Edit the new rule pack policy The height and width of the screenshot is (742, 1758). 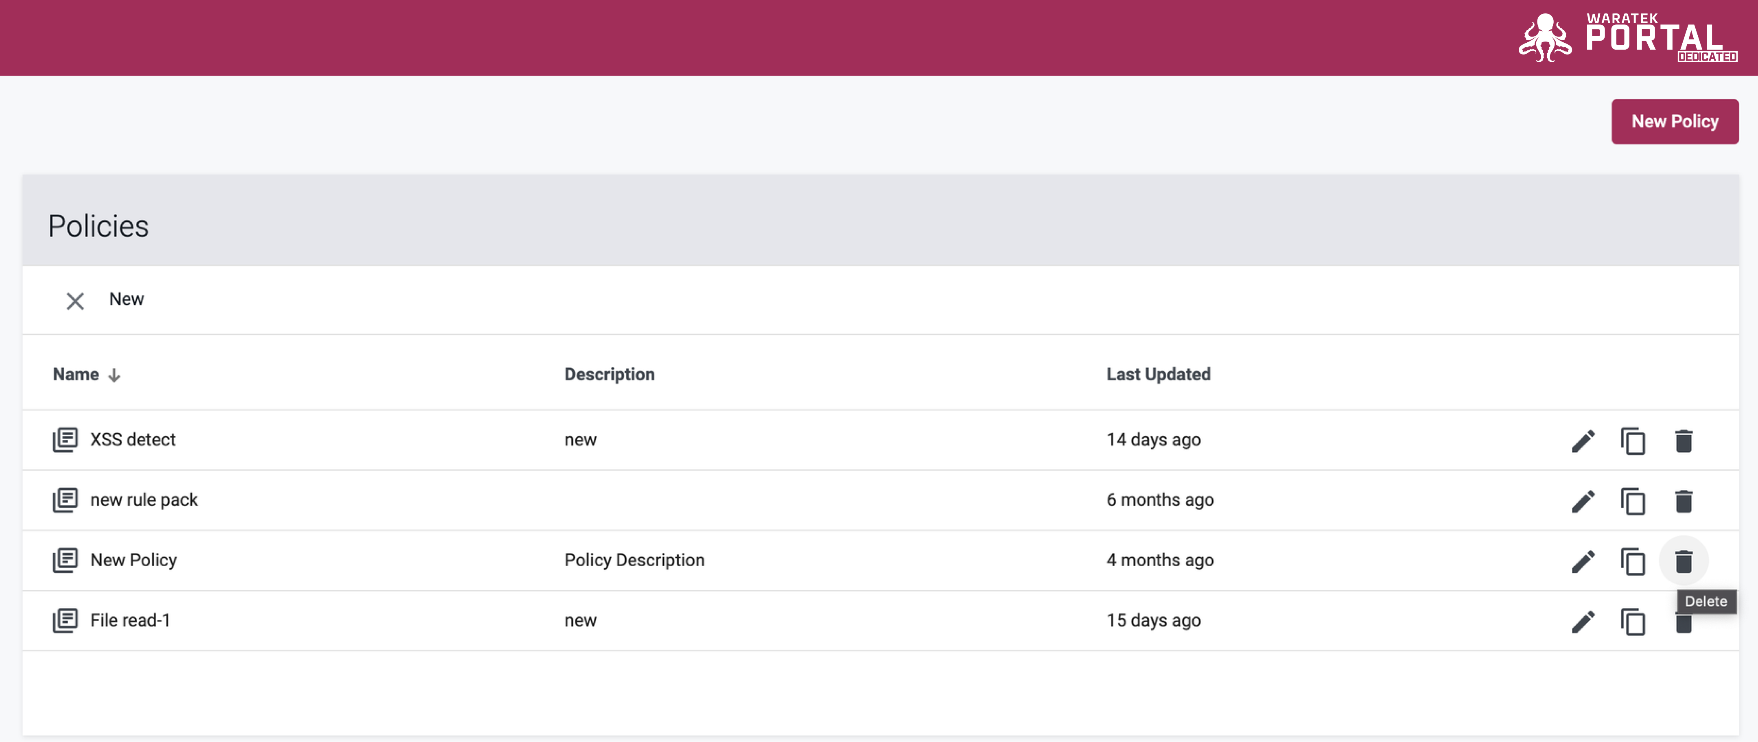[1583, 501]
